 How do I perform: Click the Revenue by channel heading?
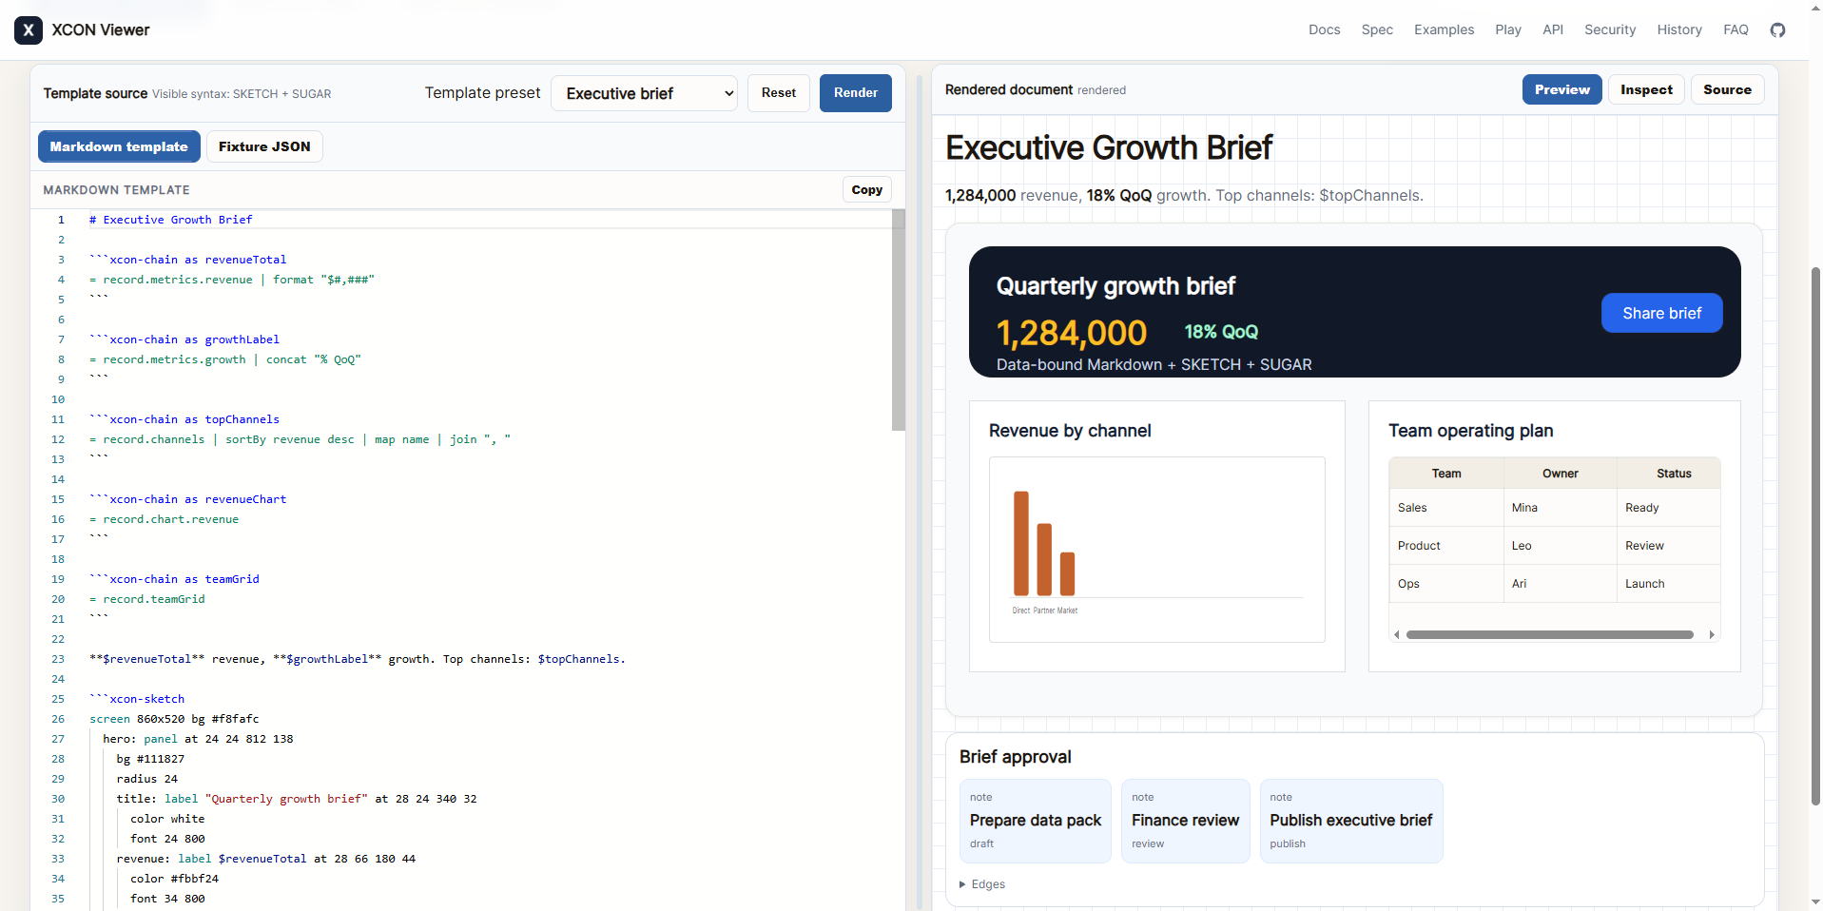1070,431
